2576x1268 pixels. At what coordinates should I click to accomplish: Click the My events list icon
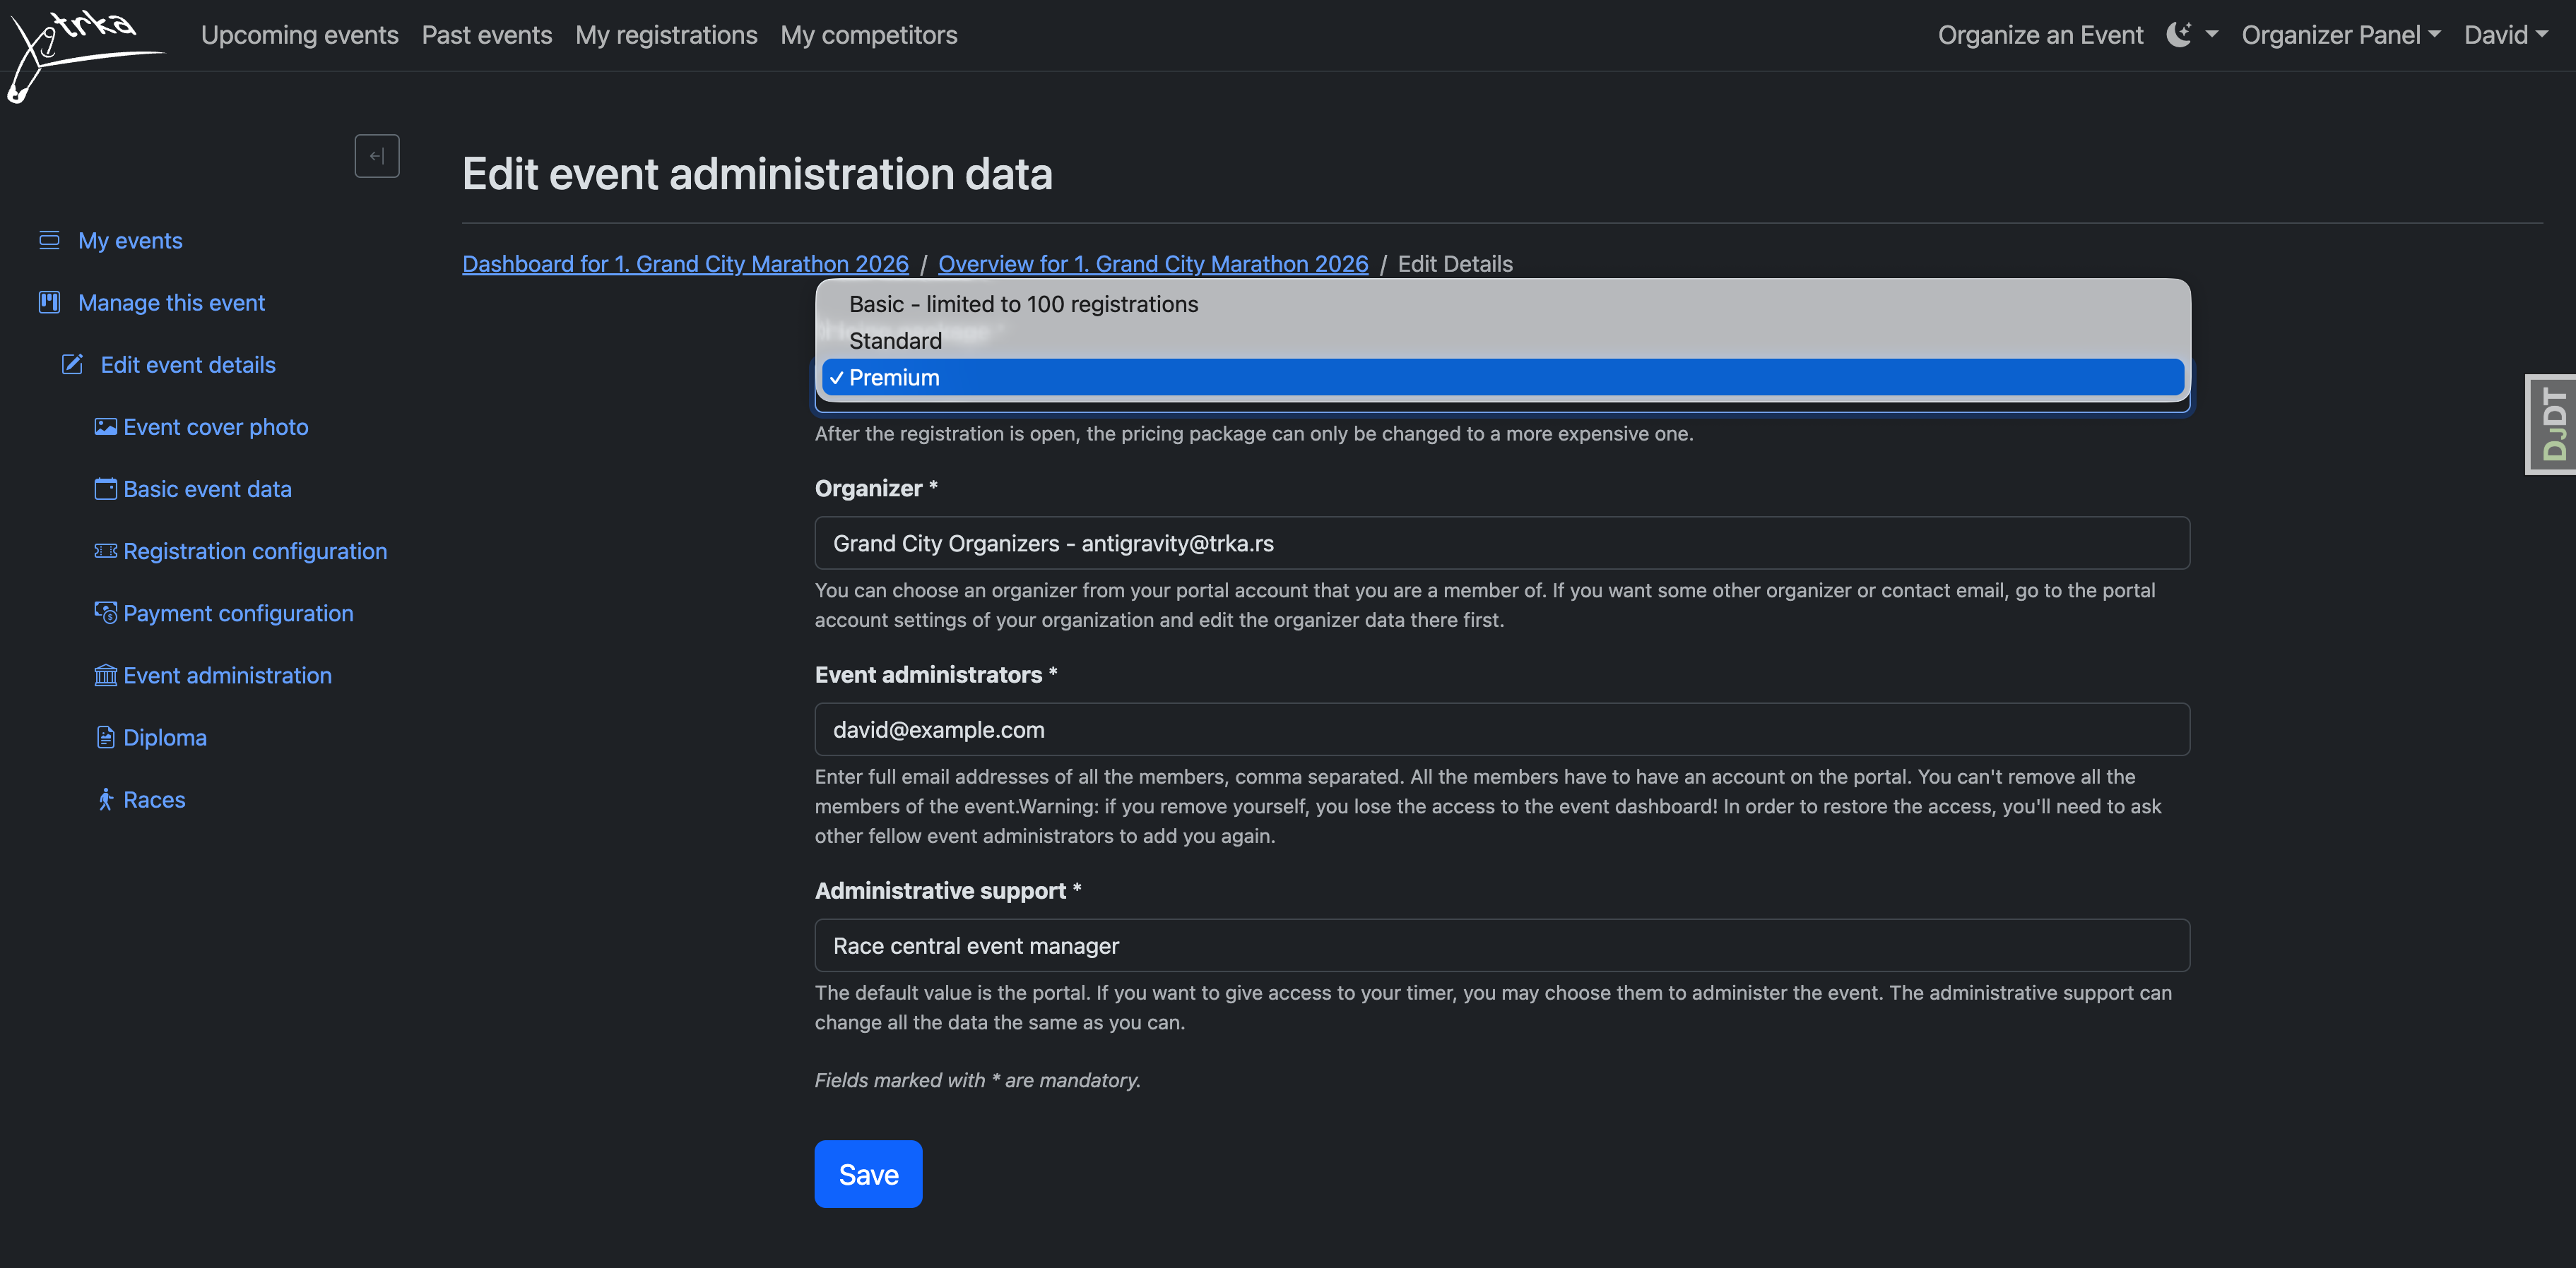[49, 240]
